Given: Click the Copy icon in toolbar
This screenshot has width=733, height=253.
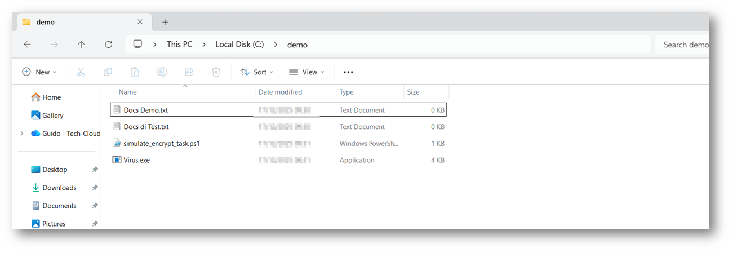Looking at the screenshot, I should click(108, 72).
